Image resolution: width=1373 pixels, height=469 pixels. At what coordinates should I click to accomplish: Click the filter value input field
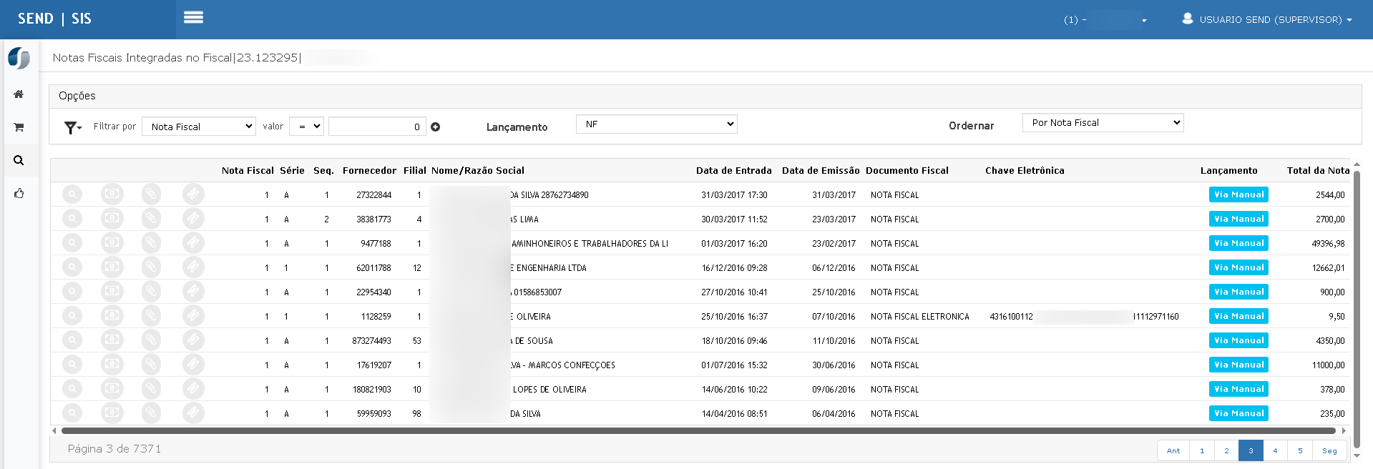(377, 127)
